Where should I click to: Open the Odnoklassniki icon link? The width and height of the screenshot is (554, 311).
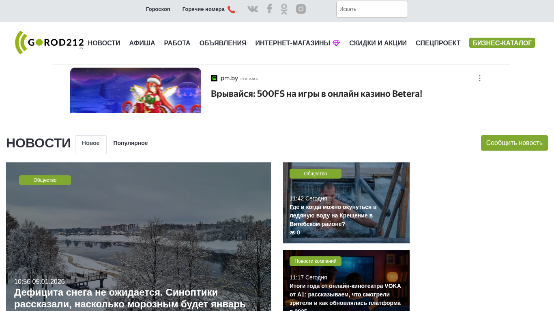coord(284,9)
